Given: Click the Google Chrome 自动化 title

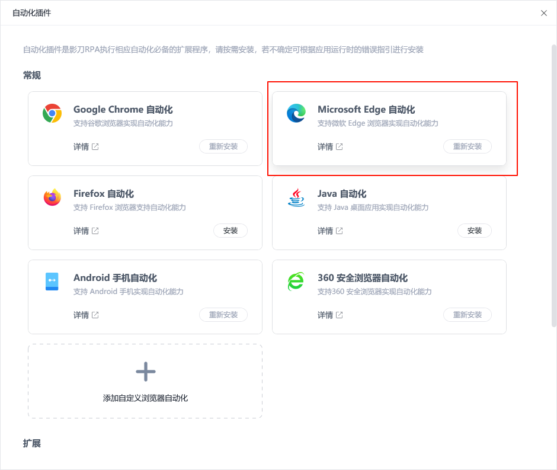Looking at the screenshot, I should point(123,110).
